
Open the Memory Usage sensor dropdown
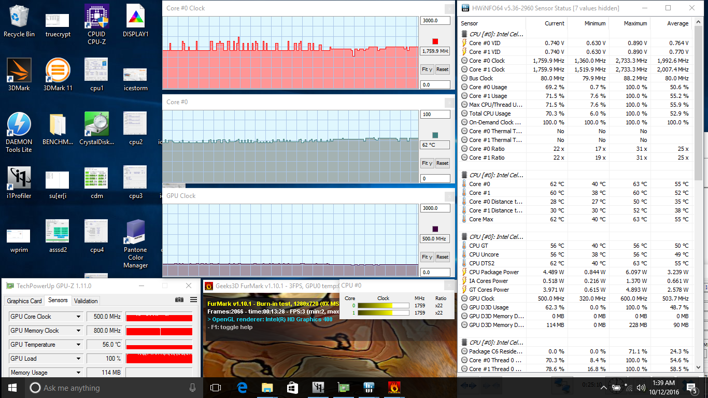click(x=79, y=373)
